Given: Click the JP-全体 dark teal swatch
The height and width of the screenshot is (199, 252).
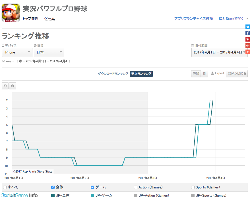Looking at the screenshot, I should (53, 196).
